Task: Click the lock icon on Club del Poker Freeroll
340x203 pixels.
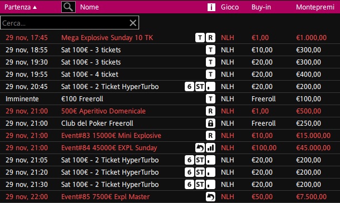Action: point(210,123)
